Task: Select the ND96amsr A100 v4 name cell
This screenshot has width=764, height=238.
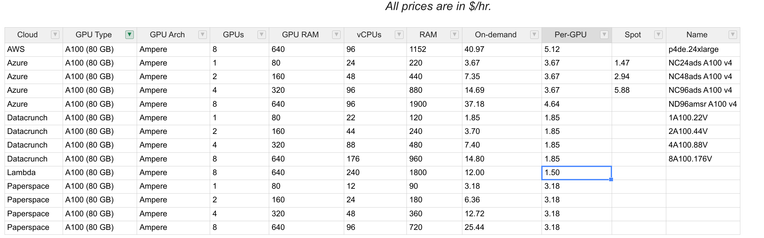Action: [x=703, y=104]
